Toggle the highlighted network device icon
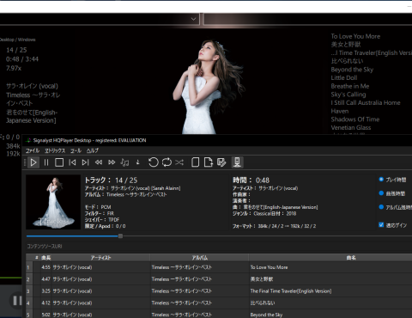This screenshot has height=318, width=412. pyautogui.click(x=237, y=162)
